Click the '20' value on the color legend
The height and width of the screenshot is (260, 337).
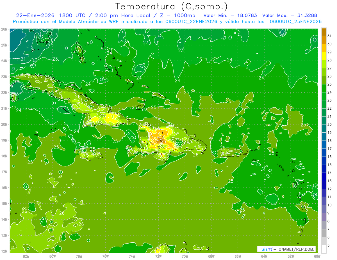click(x=329, y=125)
